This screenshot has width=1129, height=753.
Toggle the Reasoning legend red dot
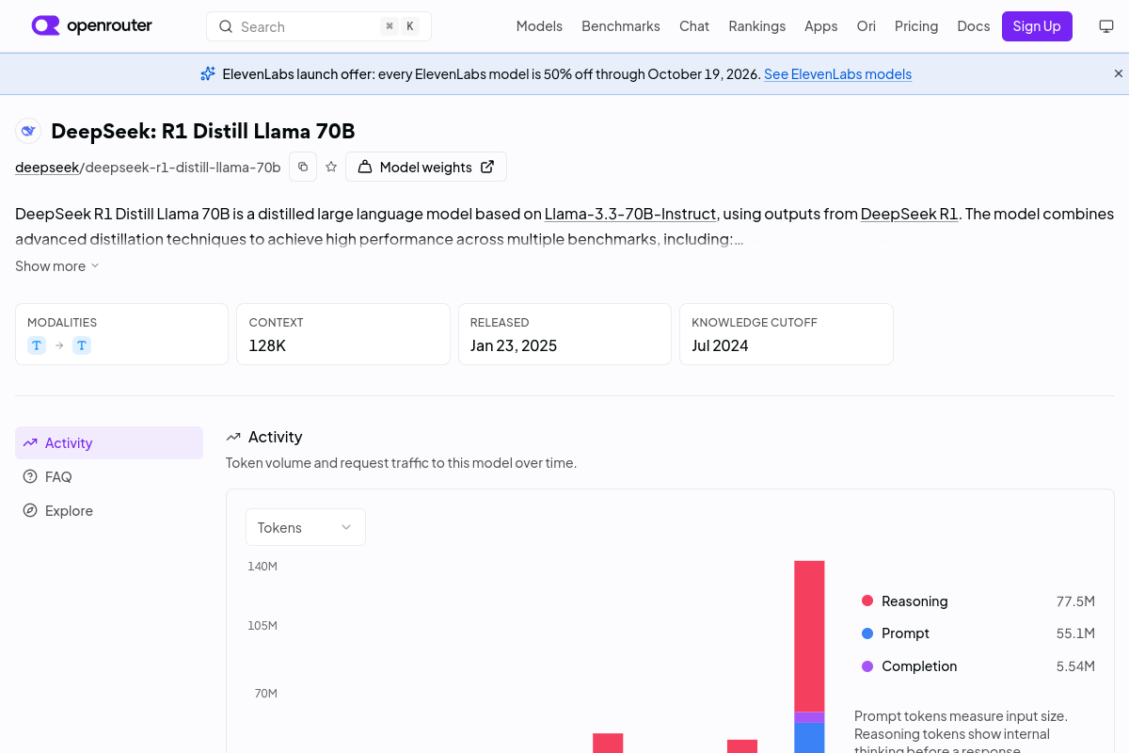pyautogui.click(x=867, y=601)
